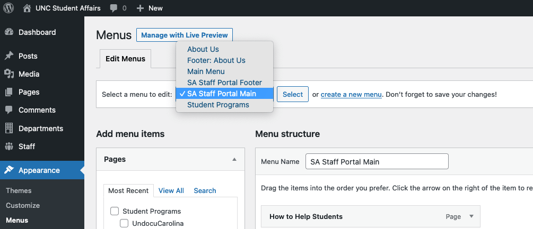533x229 pixels.
Task: Open the comments bubble icon in admin bar
Action: tap(113, 8)
